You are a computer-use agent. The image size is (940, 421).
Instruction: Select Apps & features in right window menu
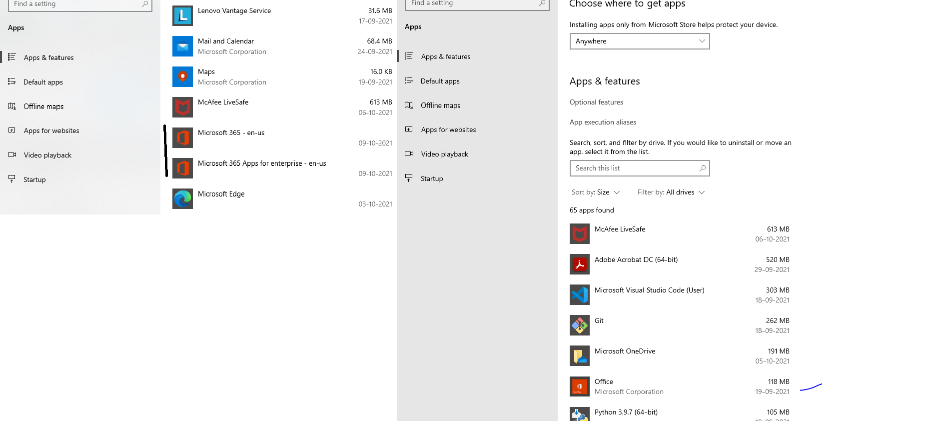tap(446, 56)
